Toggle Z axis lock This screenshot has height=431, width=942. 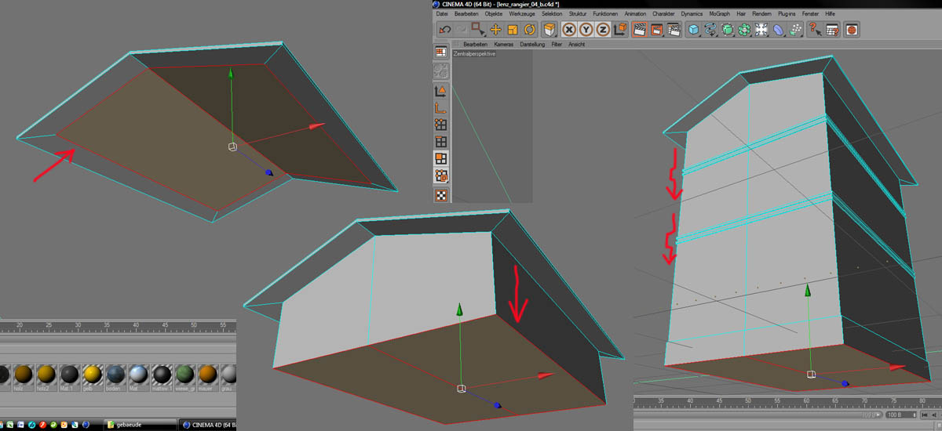(x=603, y=30)
